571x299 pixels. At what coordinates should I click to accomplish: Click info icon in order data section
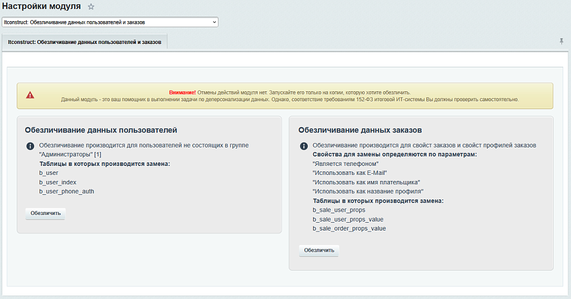304,146
